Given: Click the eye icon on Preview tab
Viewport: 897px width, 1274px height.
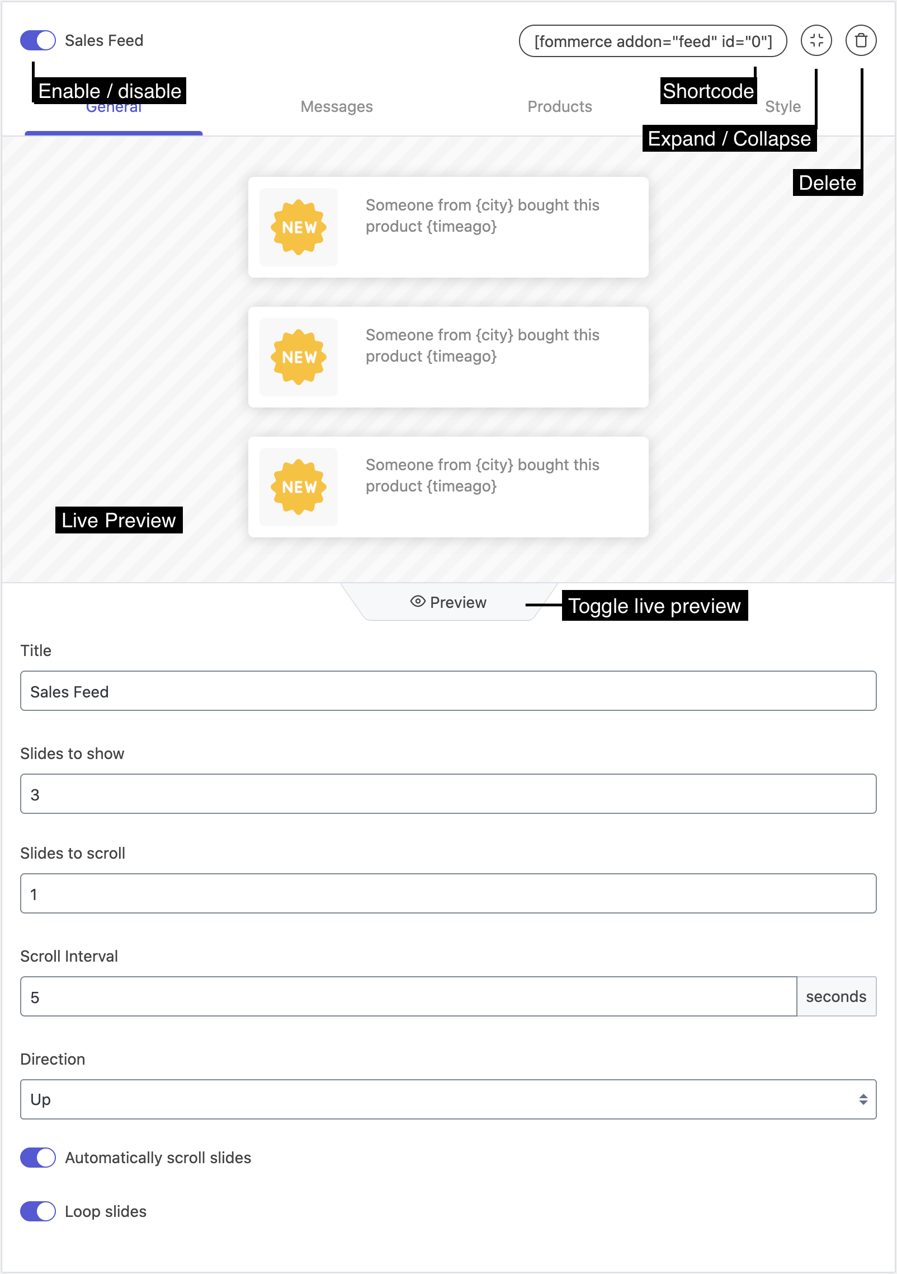Looking at the screenshot, I should 418,602.
